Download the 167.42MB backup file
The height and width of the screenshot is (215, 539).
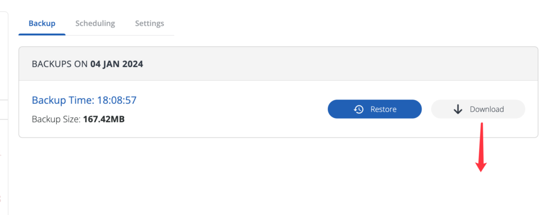pyautogui.click(x=478, y=109)
